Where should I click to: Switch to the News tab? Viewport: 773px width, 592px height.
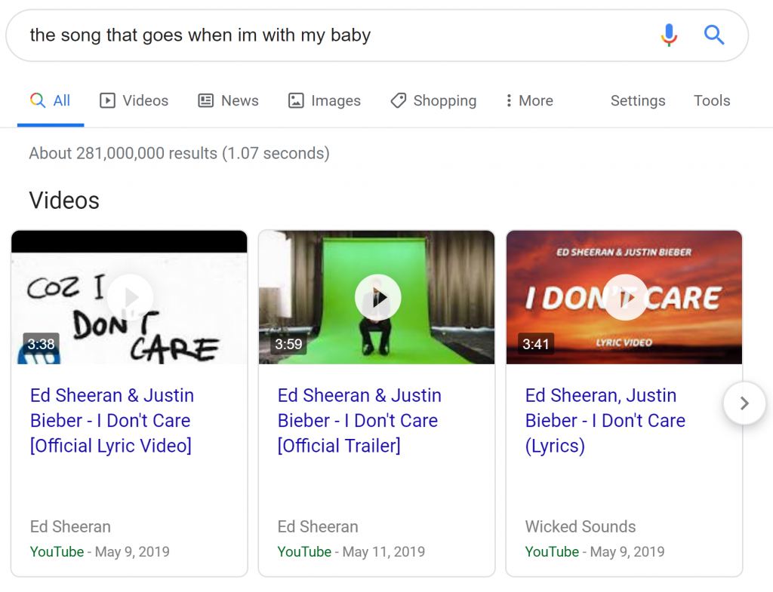coord(228,101)
